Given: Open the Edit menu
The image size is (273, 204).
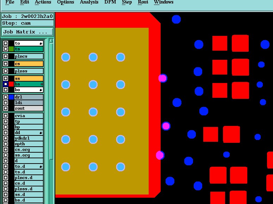Looking at the screenshot, I should pyautogui.click(x=25, y=2).
